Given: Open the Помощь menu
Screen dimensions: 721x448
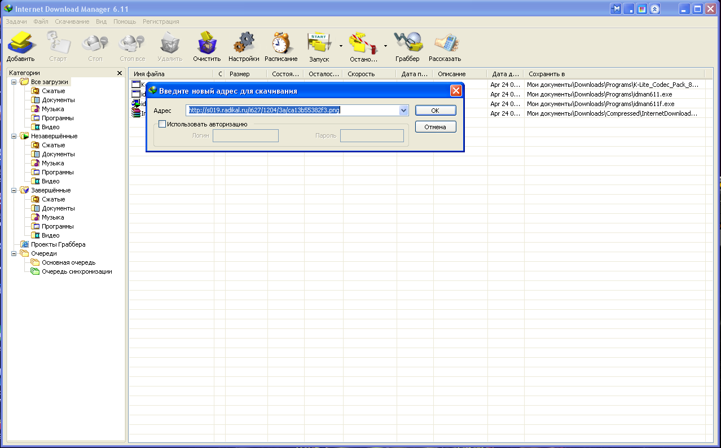Looking at the screenshot, I should pos(125,21).
